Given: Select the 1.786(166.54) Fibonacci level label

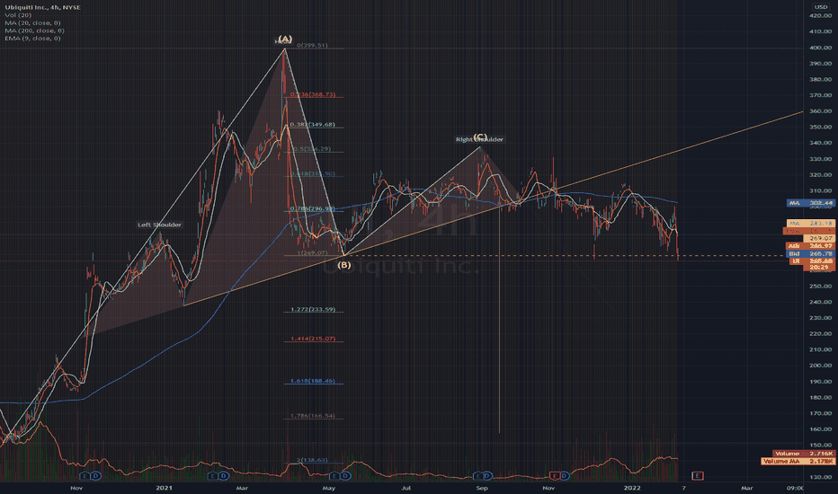Looking at the screenshot, I should click(x=313, y=416).
